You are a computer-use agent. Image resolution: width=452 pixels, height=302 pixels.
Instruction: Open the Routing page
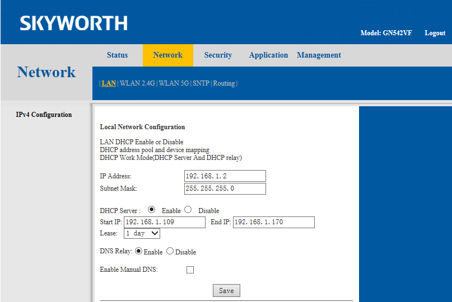point(223,83)
